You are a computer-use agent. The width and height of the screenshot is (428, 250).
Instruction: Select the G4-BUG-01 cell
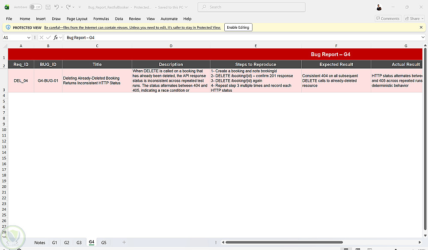click(x=48, y=80)
